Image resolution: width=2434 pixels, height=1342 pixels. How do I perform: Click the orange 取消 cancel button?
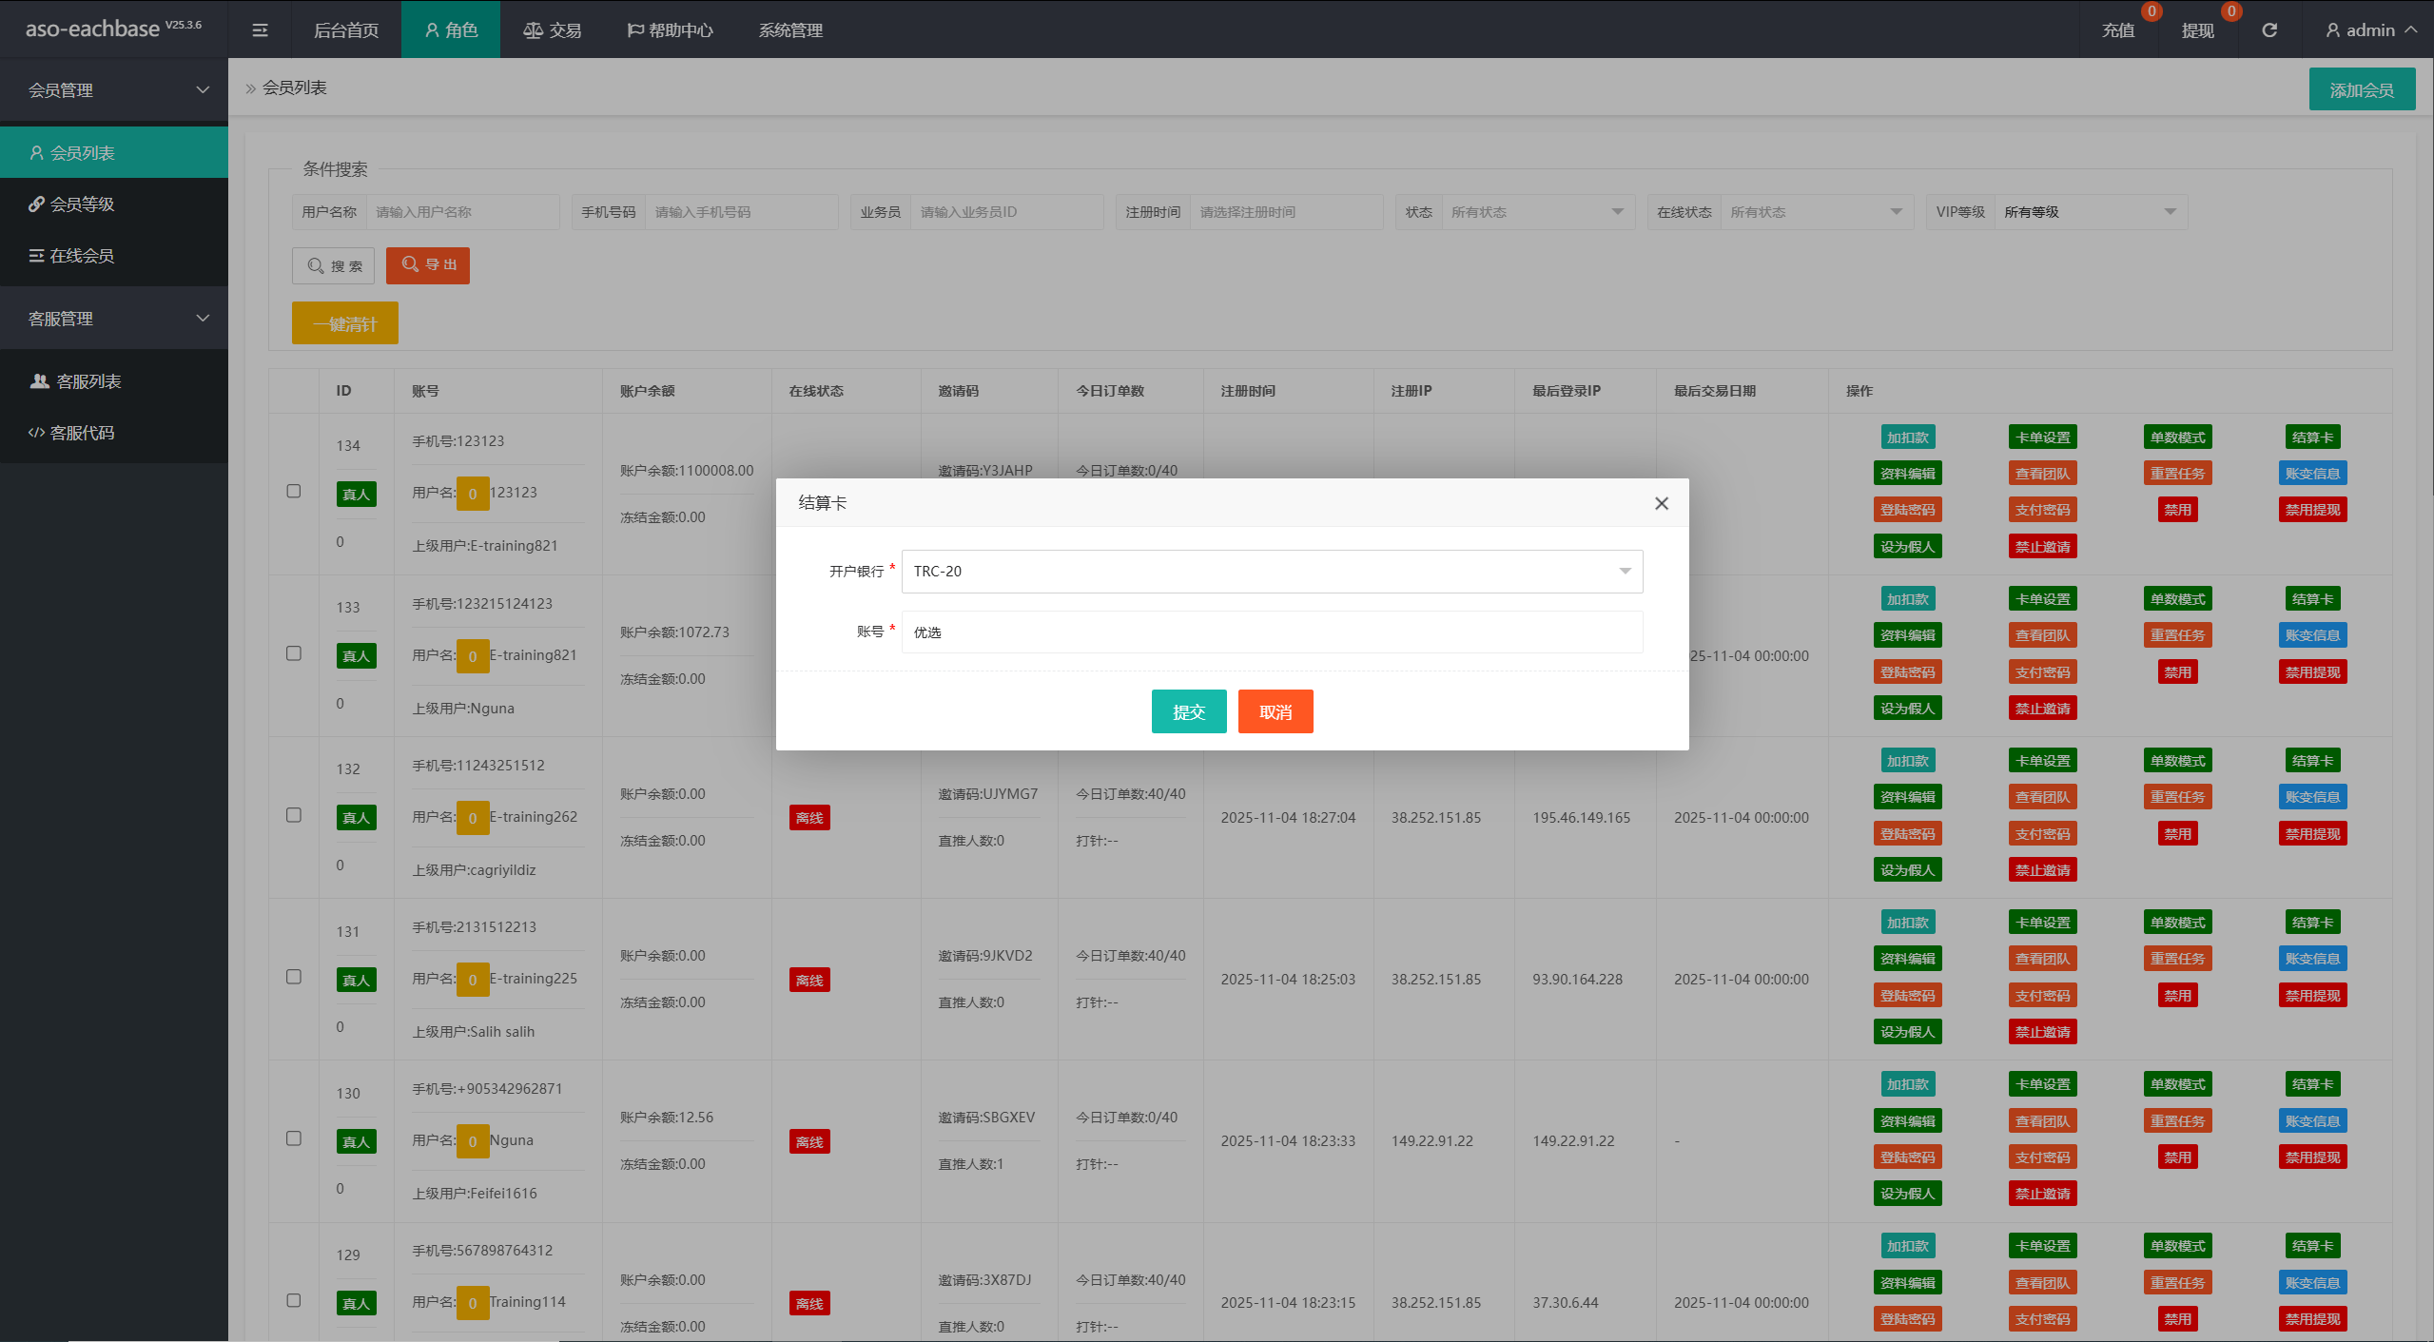(1275, 711)
